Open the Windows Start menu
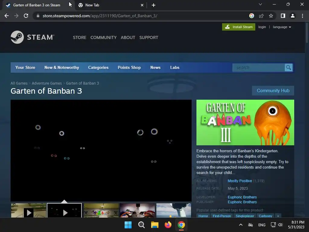The height and width of the screenshot is (232, 309). [128, 225]
